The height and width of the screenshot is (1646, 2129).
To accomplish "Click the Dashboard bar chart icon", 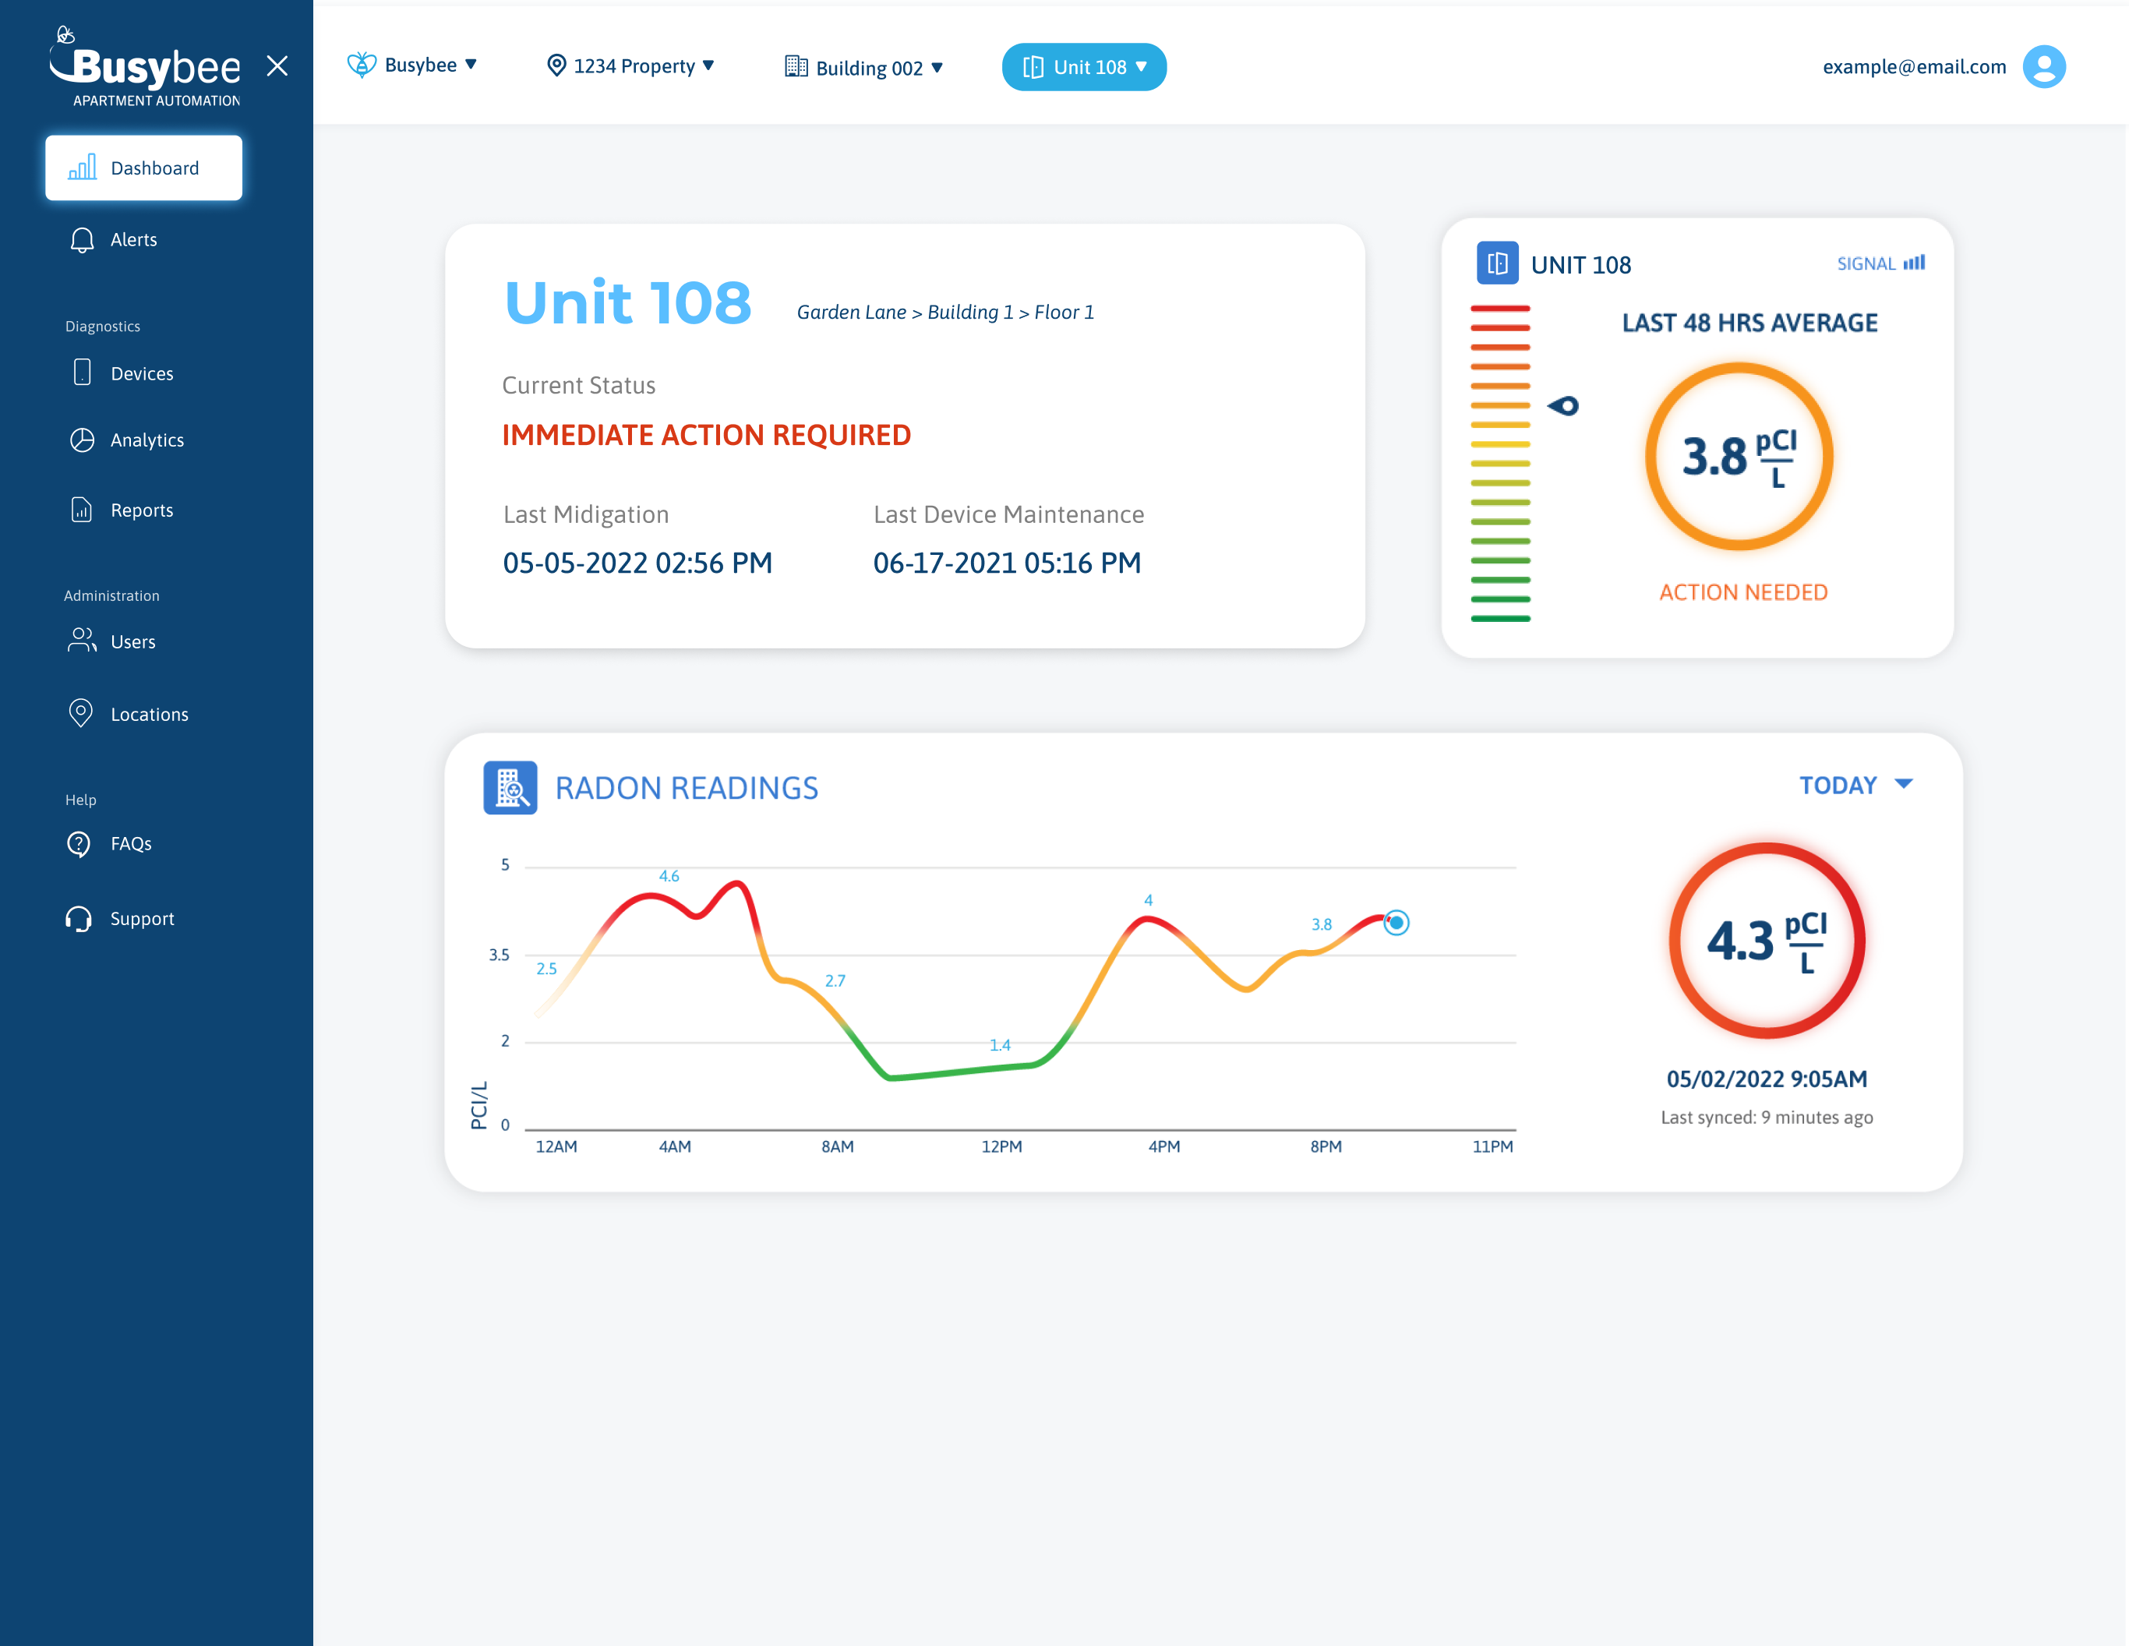I will (x=82, y=167).
